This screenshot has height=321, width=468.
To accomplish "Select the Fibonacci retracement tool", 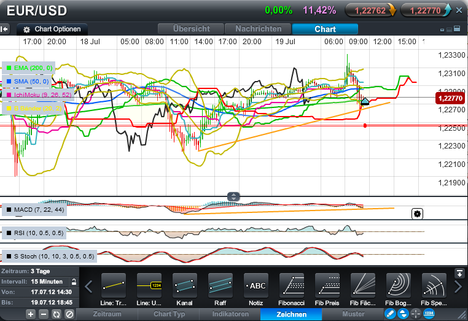I will coord(292,285).
